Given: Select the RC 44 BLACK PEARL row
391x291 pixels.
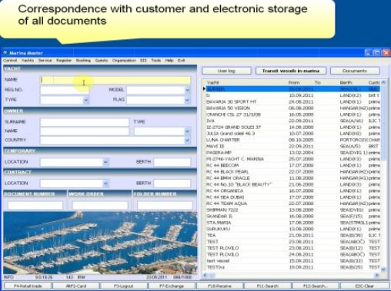Looking at the screenshot, I should pos(292,172).
